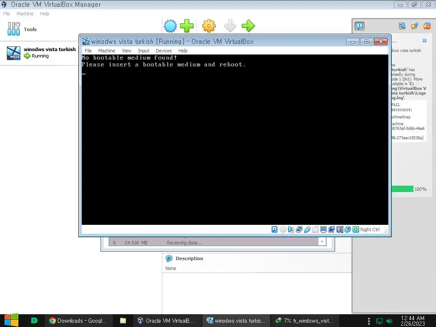Click the green Show arrow toolbar icon
The image size is (436, 327).
pos(248,26)
